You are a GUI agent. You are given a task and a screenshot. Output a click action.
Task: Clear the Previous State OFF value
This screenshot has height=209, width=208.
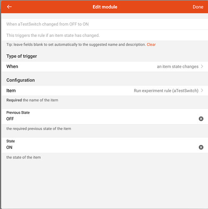click(x=201, y=119)
